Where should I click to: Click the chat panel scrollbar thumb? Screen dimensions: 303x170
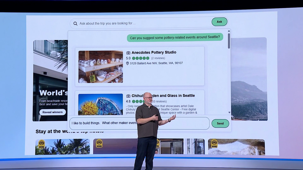tap(229, 41)
